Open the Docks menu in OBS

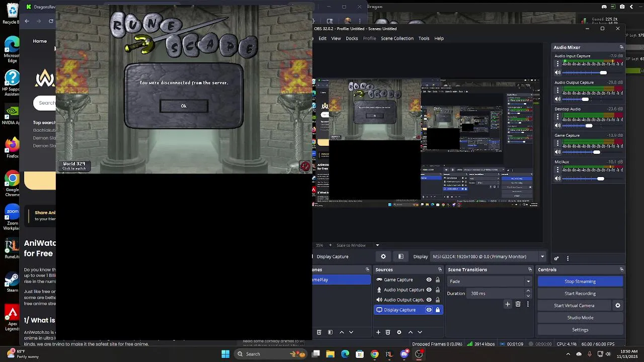pos(352,38)
